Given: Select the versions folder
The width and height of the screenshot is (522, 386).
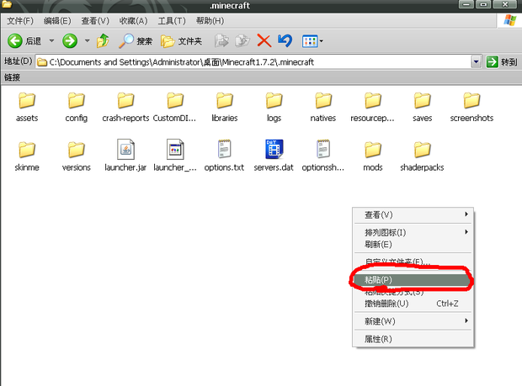Looking at the screenshot, I should [77, 156].
